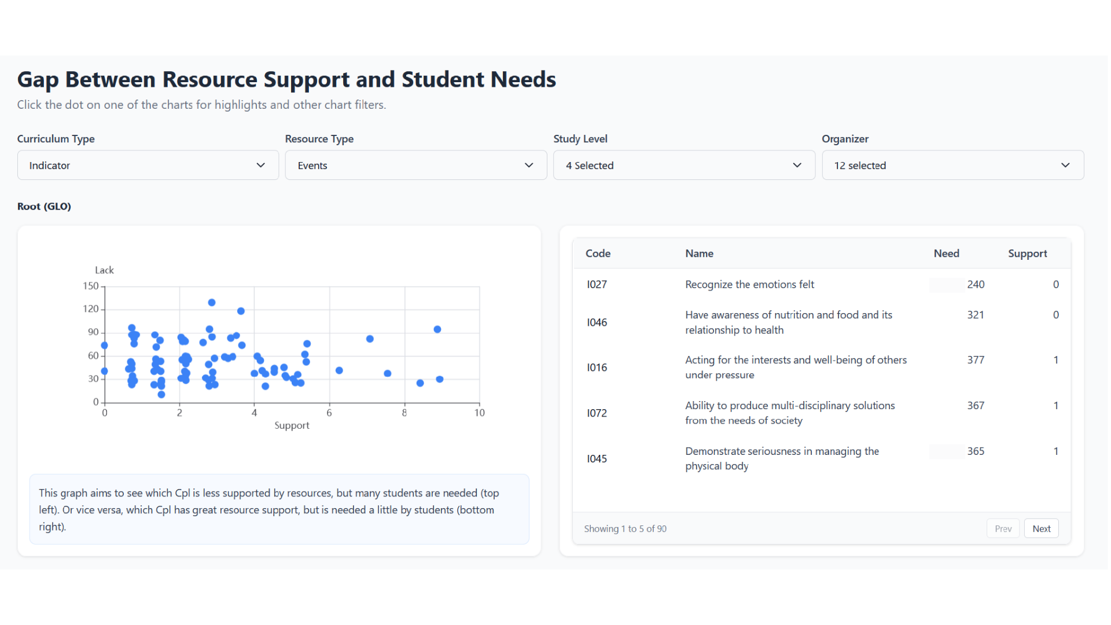
Task: Select code I072 in the table
Action: point(597,413)
